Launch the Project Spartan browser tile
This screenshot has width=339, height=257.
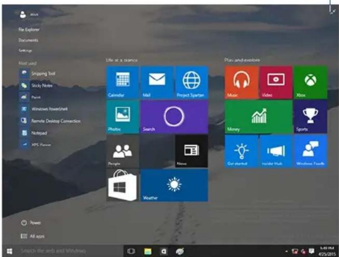(x=191, y=82)
